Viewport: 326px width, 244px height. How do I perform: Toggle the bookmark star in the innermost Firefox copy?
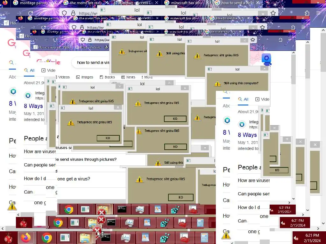click(x=253, y=40)
